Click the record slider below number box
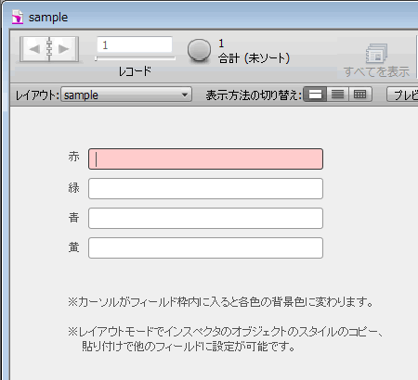 (x=135, y=58)
